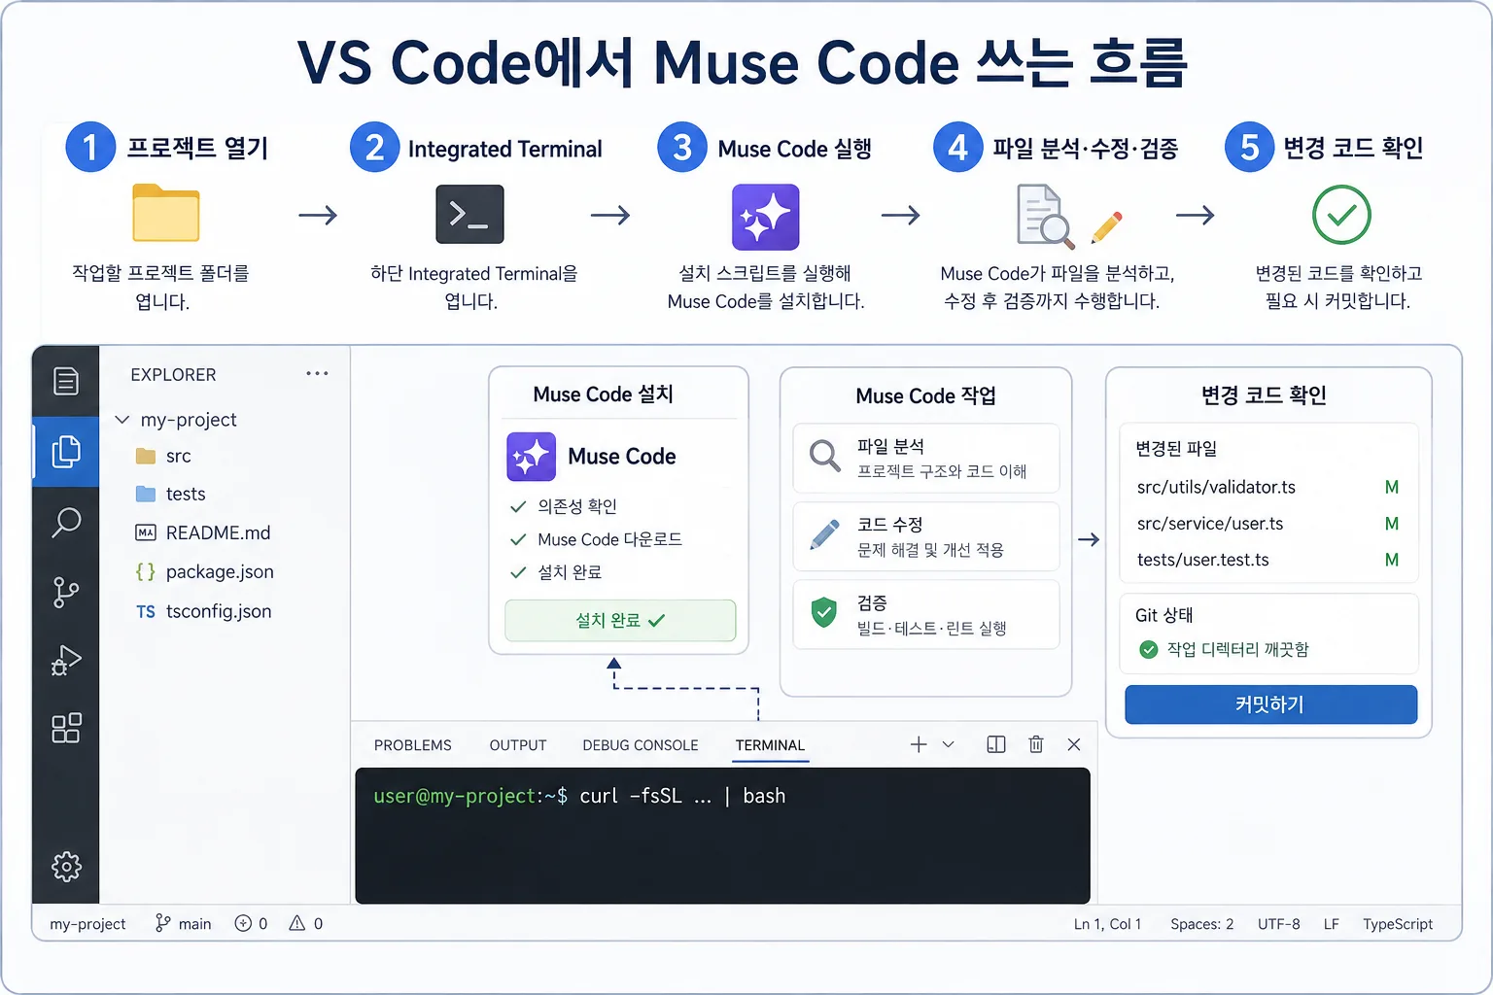1493x995 pixels.
Task: Click TypeScript language mode in status bar
Action: pyautogui.click(x=1398, y=924)
